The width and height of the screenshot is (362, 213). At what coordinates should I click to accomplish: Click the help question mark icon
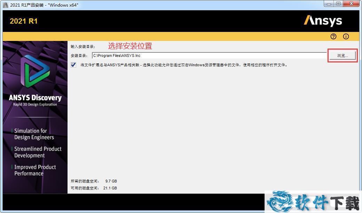333,36
